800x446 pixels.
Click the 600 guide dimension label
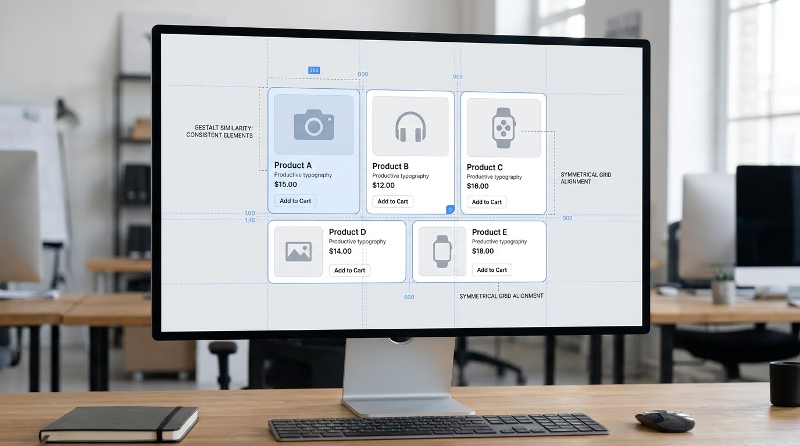point(409,297)
